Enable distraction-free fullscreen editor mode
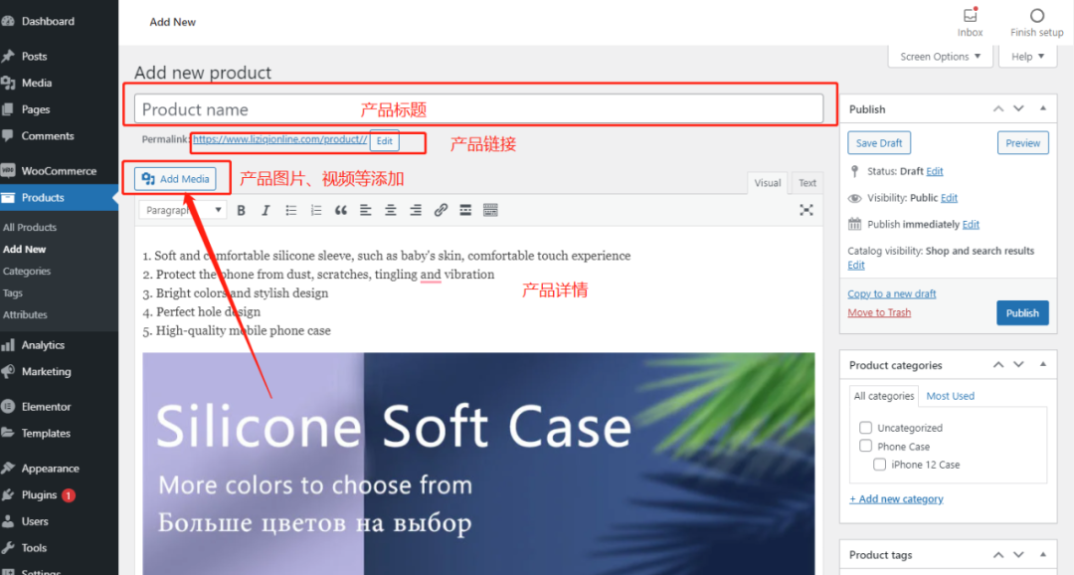The height and width of the screenshot is (575, 1074). point(806,210)
